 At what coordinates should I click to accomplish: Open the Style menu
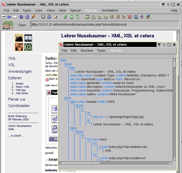(x=63, y=11)
